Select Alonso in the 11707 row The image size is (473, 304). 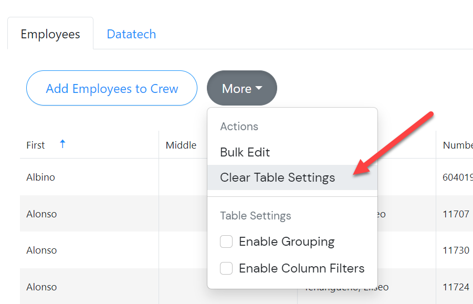41,214
